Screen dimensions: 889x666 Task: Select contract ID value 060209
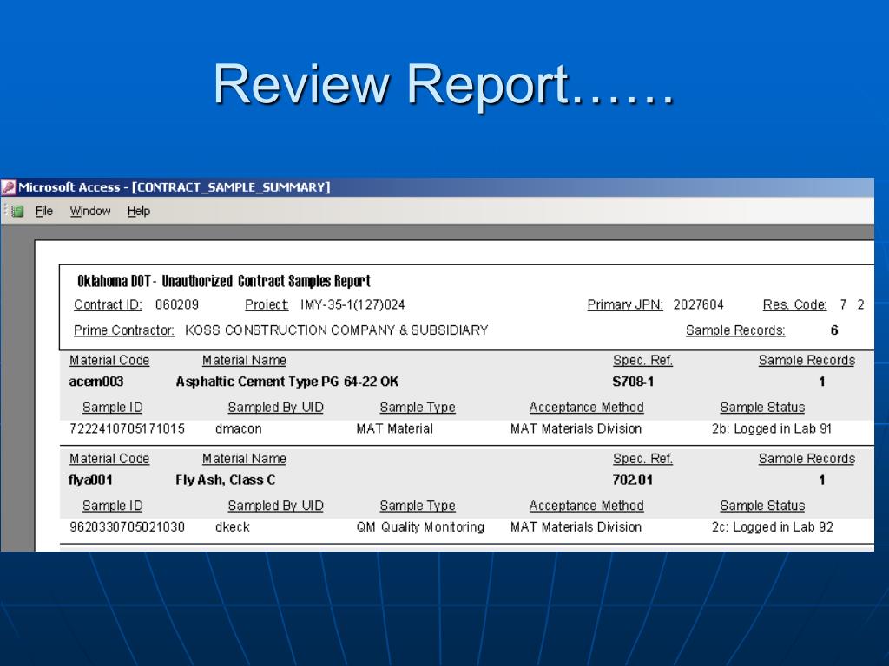177,304
